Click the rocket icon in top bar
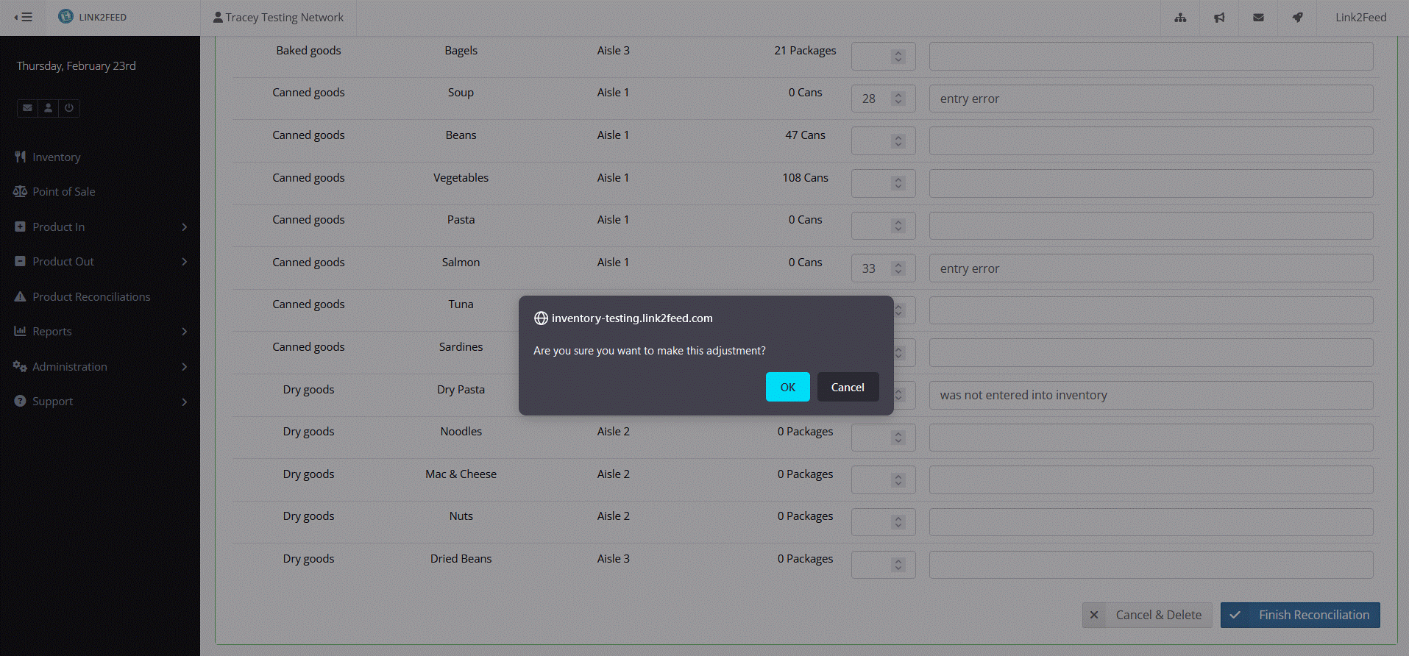 [x=1297, y=18]
